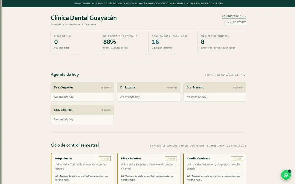Click the '0 ya atendidas' note
The image size is (295, 184).
coord(62,48)
